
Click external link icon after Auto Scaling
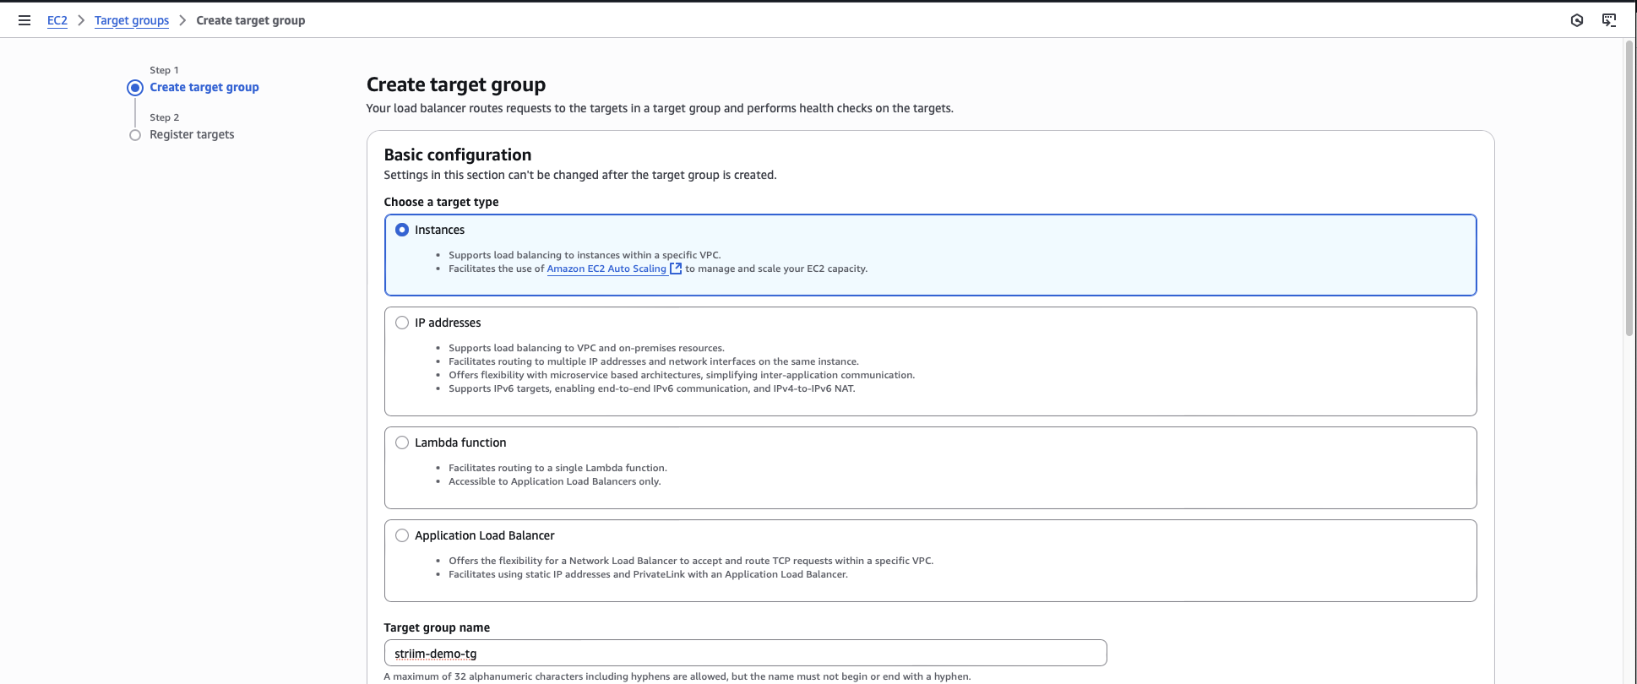point(676,269)
